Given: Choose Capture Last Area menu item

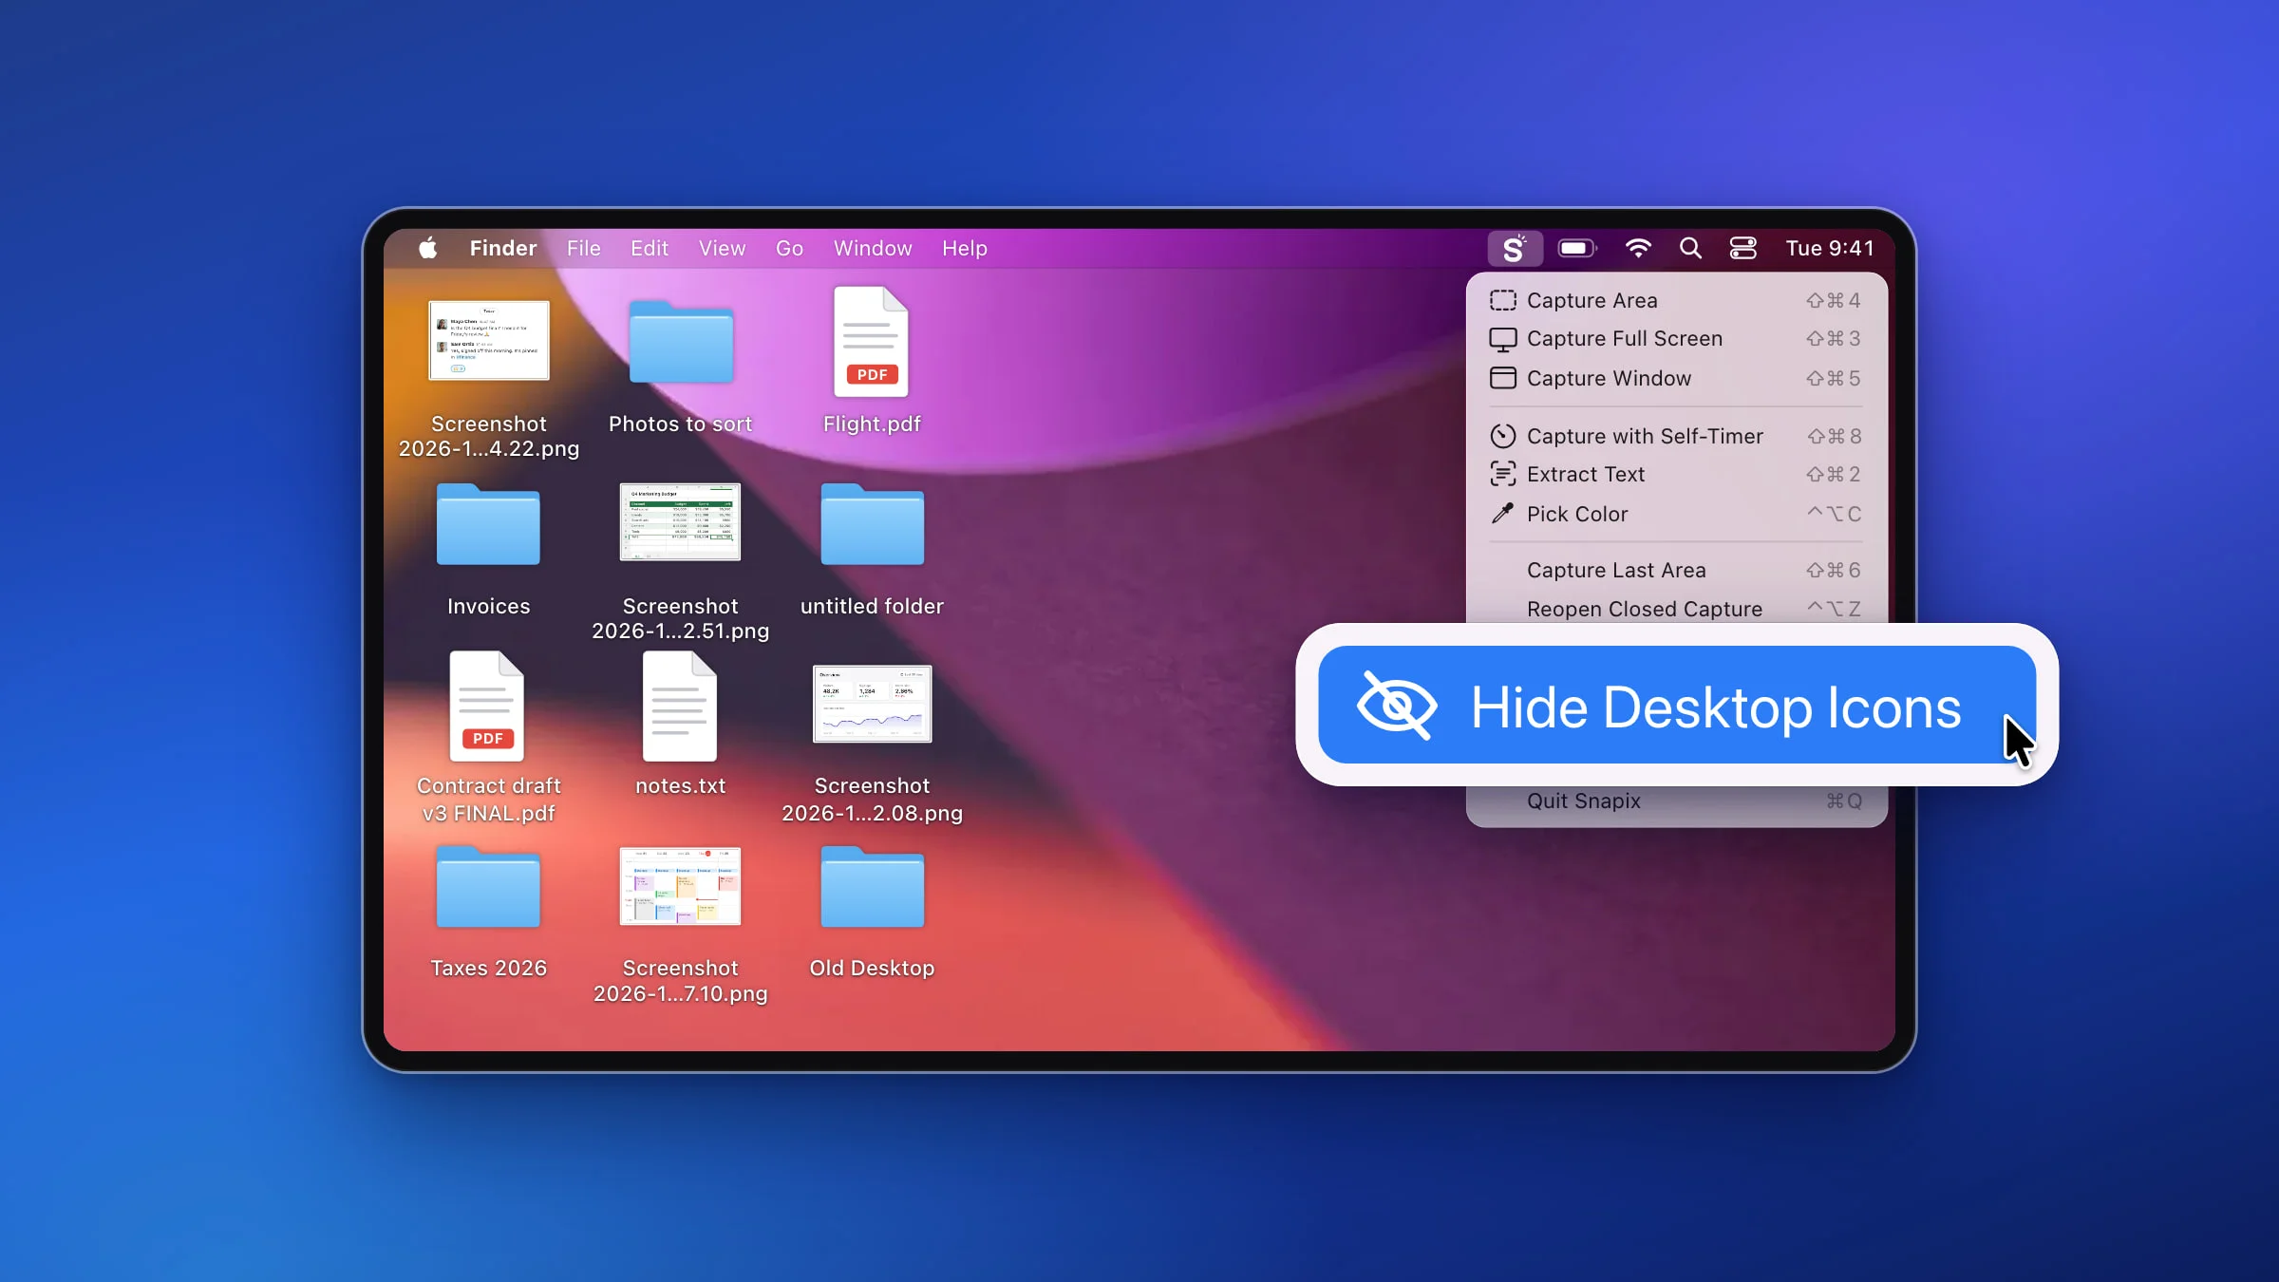Looking at the screenshot, I should pos(1676,570).
